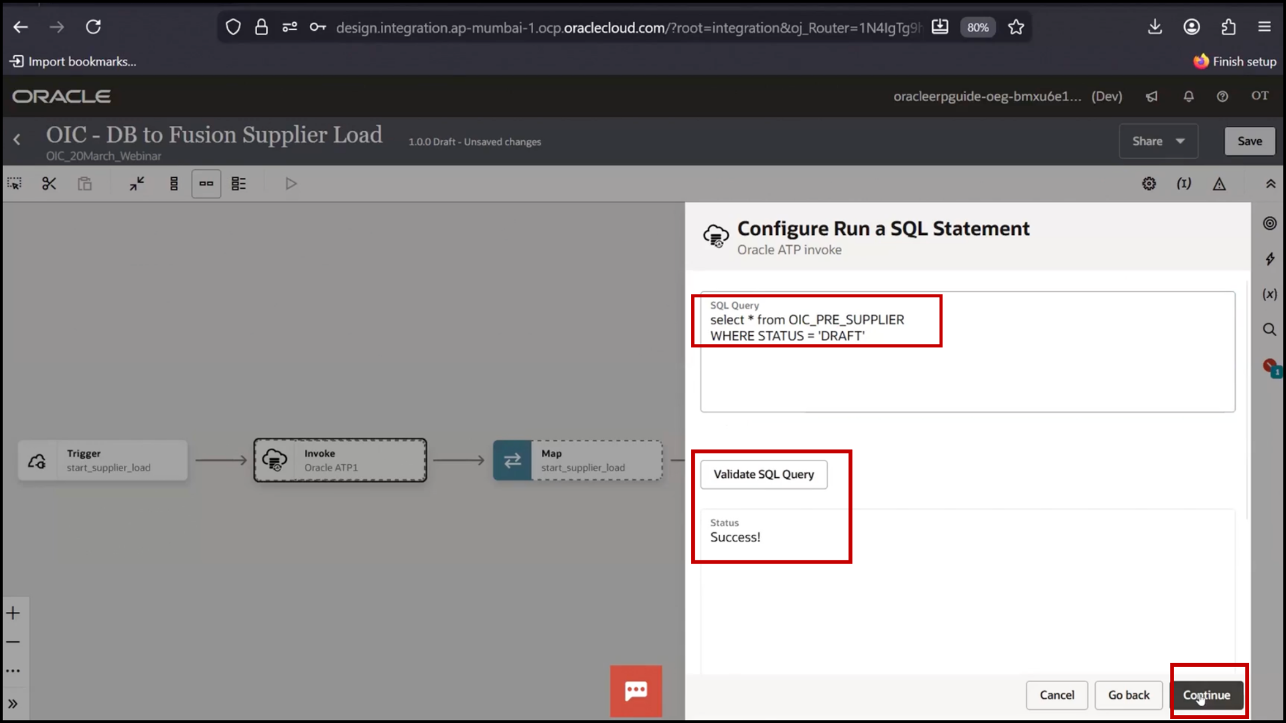
Task: Open red notification badge in side rail
Action: 1271,368
